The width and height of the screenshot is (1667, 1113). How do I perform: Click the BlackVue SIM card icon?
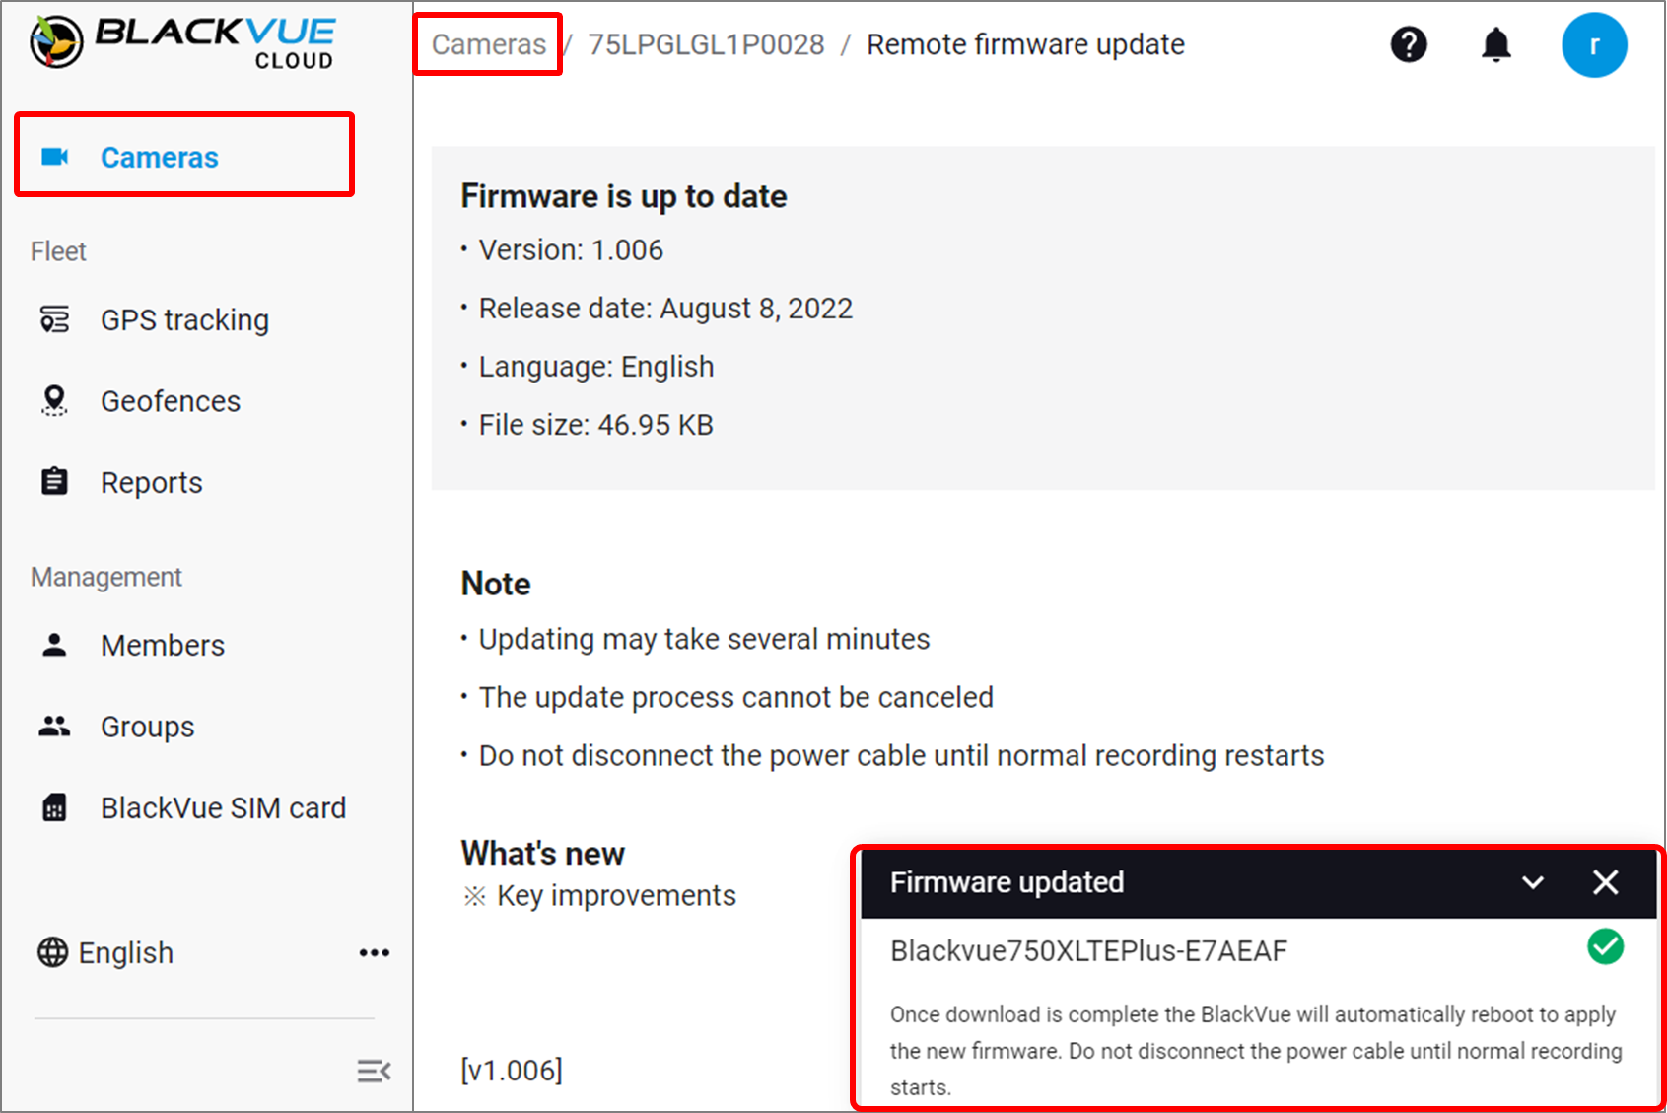click(54, 807)
